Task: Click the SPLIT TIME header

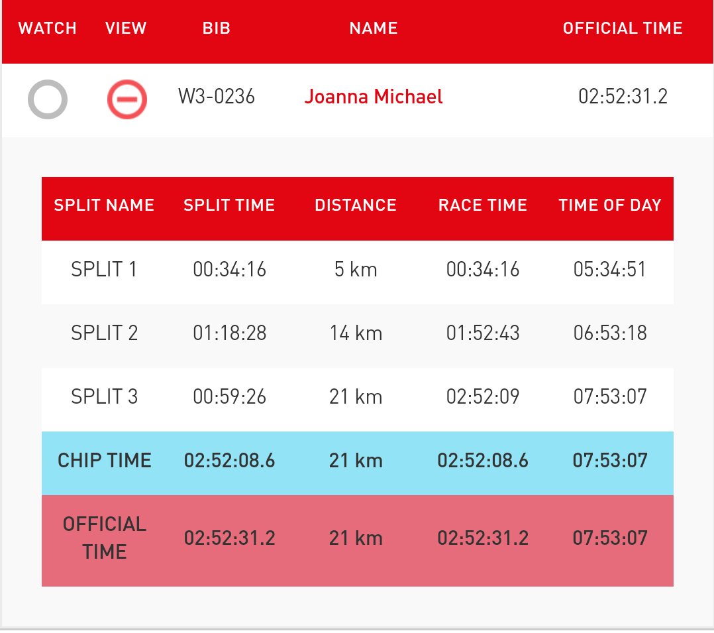Action: click(x=229, y=205)
